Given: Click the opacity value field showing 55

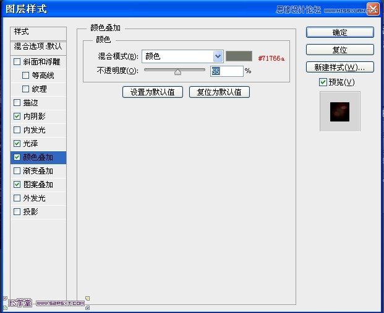Looking at the screenshot, I should pos(226,71).
